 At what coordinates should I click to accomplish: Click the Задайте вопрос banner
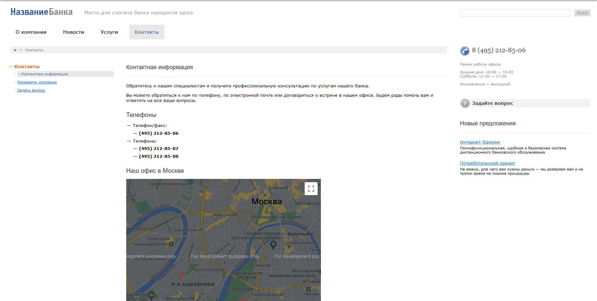click(493, 103)
